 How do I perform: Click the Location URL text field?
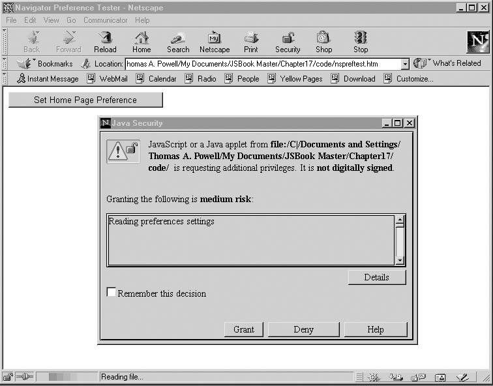click(261, 64)
